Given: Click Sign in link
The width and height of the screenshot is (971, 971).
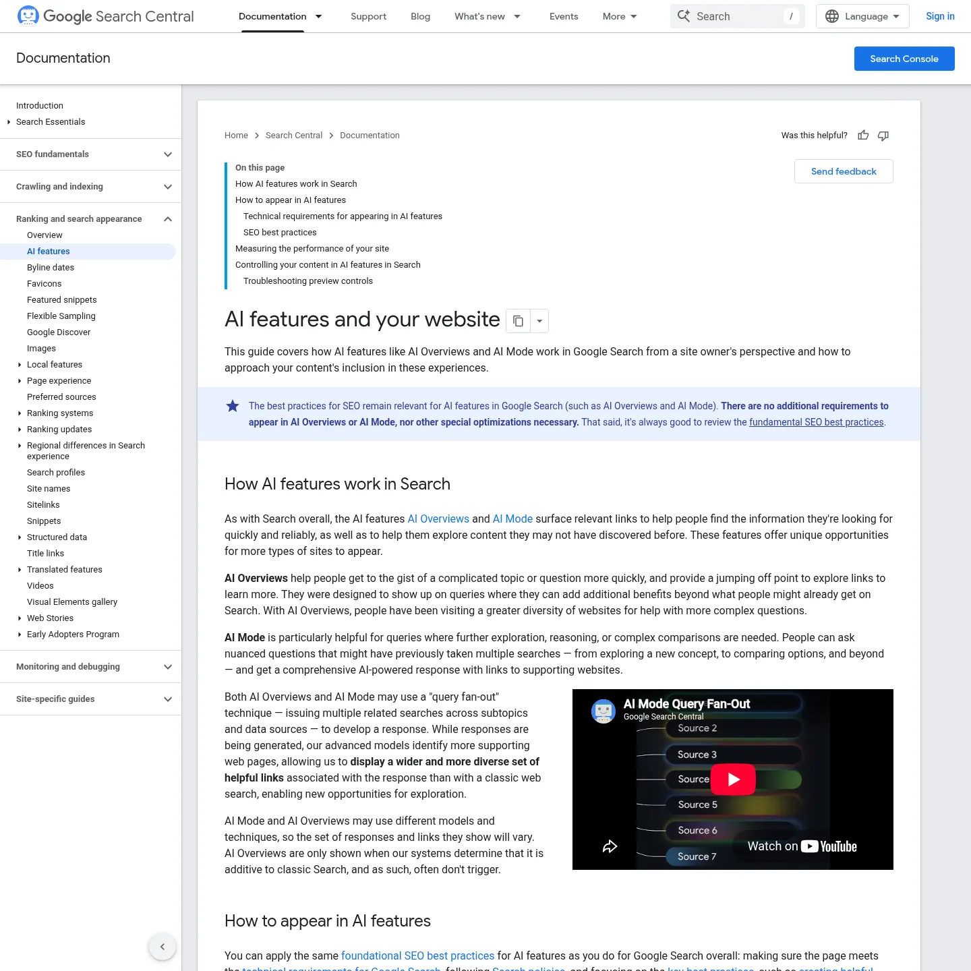Looking at the screenshot, I should [940, 16].
